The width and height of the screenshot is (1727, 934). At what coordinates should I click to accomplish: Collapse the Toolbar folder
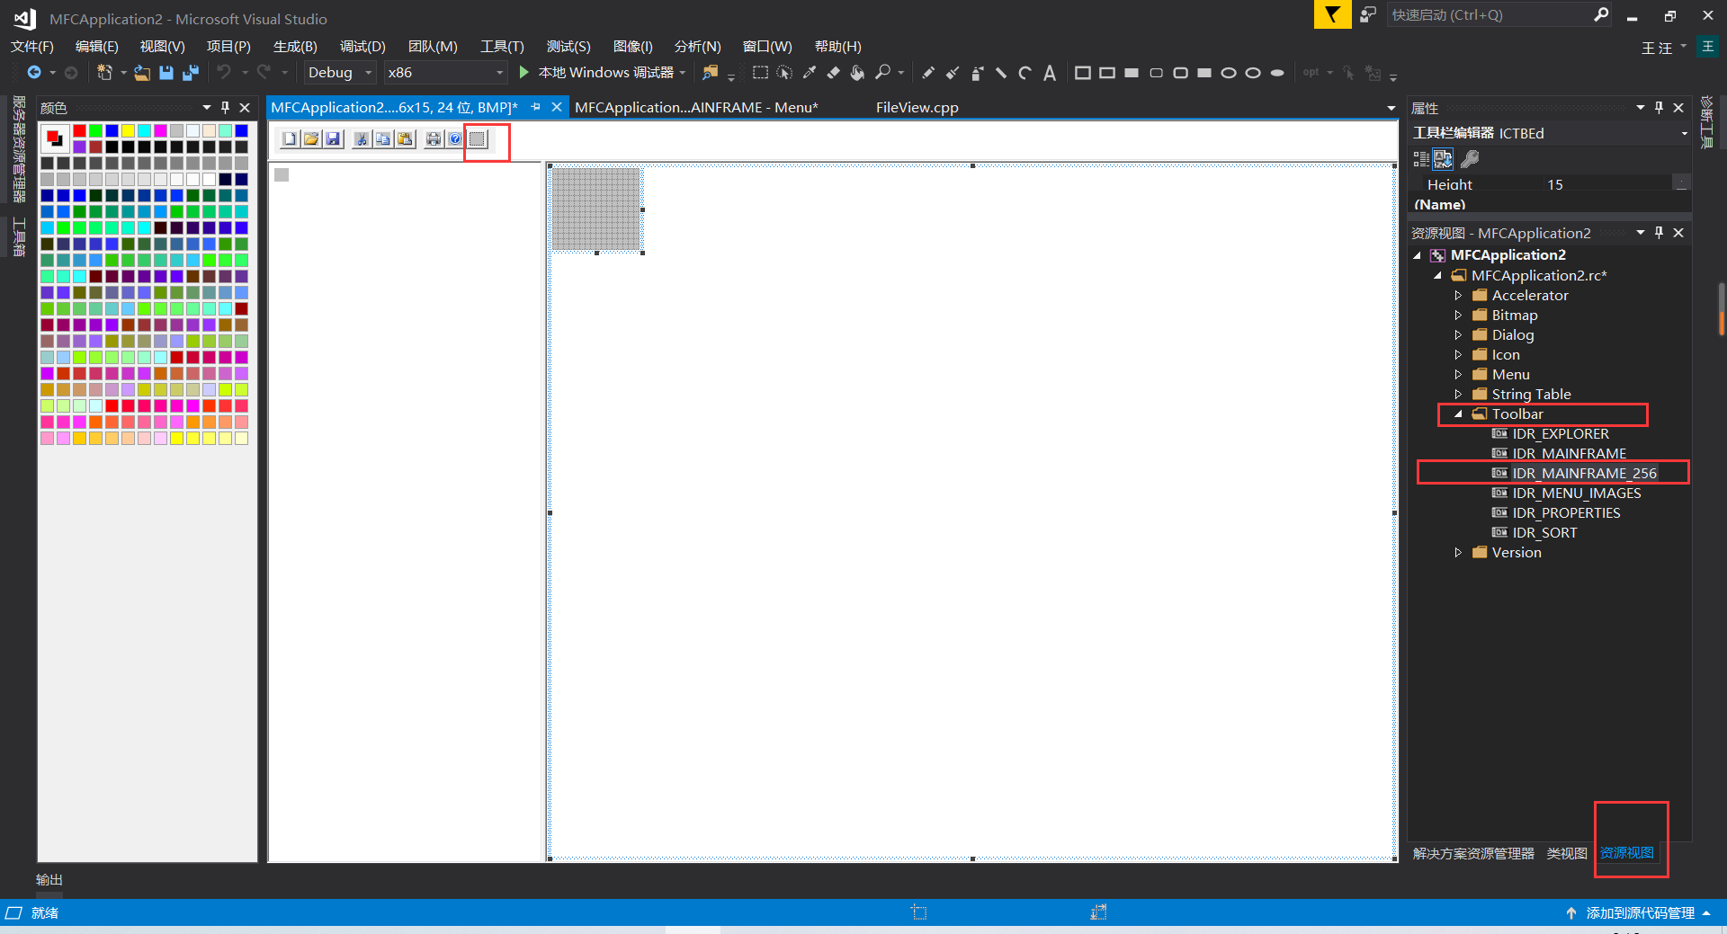1458,414
